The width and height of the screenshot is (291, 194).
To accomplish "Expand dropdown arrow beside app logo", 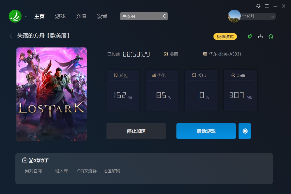I will 26,16.
